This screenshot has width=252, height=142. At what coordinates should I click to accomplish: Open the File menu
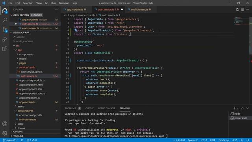point(10,3)
